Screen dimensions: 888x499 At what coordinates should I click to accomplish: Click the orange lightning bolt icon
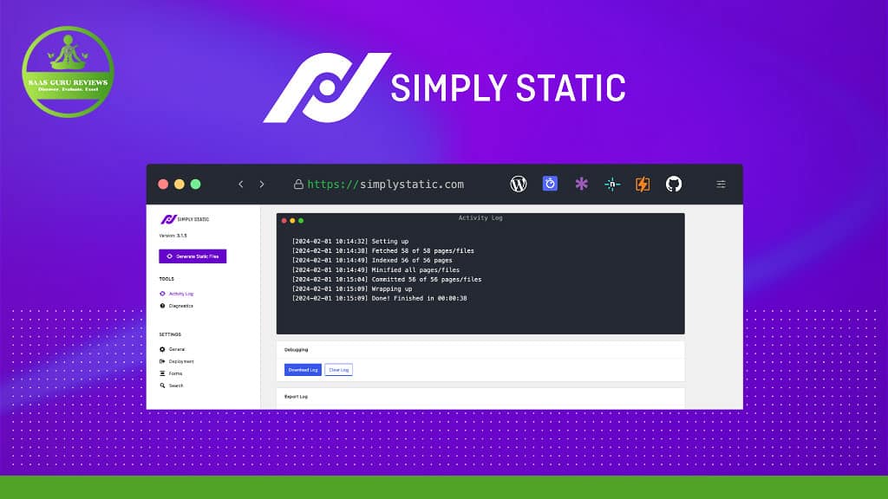pyautogui.click(x=643, y=184)
